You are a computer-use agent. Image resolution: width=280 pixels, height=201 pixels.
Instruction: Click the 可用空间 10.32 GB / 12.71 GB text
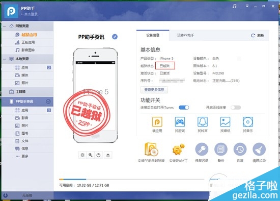click(x=84, y=185)
